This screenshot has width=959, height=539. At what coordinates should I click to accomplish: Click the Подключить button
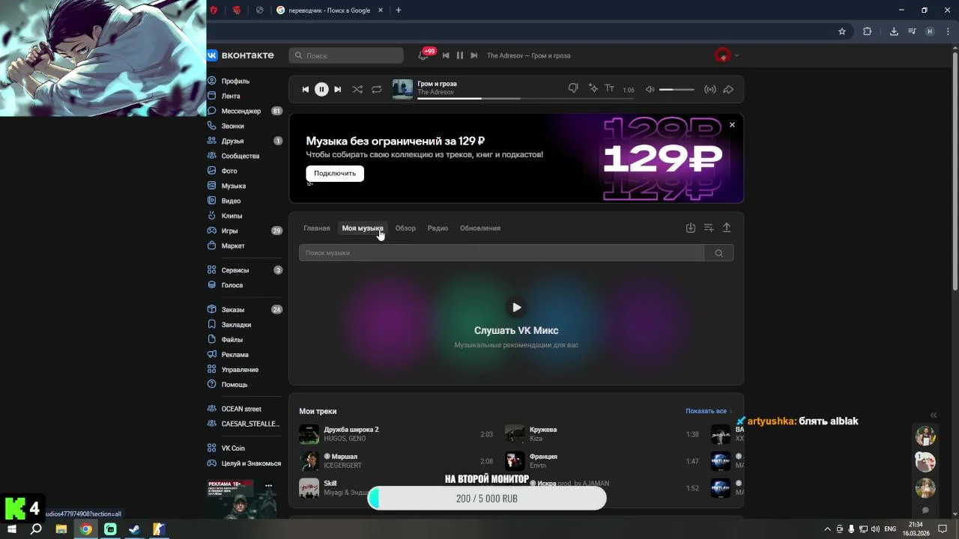point(335,173)
